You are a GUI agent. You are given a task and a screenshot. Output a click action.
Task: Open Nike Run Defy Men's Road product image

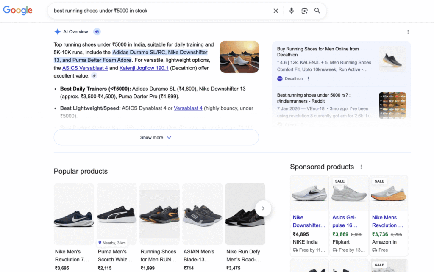click(245, 214)
